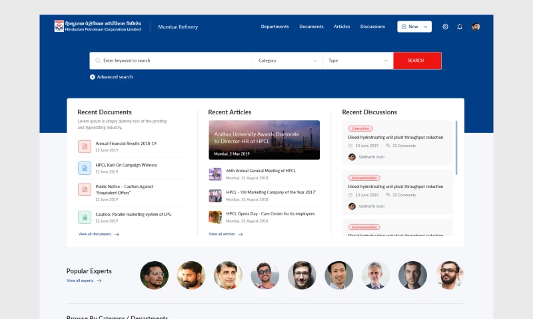Focus the keyword search input field

(x=173, y=60)
